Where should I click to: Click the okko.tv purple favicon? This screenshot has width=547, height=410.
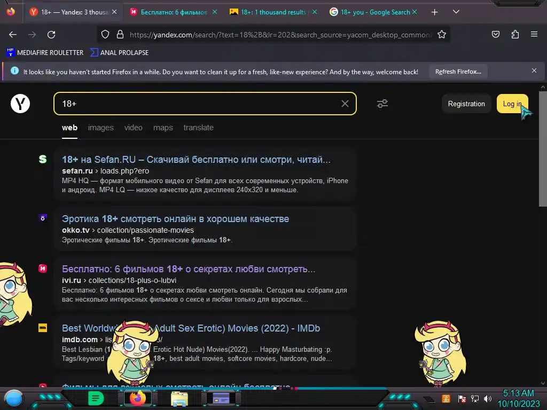tap(43, 218)
